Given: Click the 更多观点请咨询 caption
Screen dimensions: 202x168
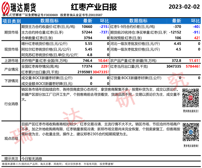Looking at the screenshot, I should [x=191, y=145].
